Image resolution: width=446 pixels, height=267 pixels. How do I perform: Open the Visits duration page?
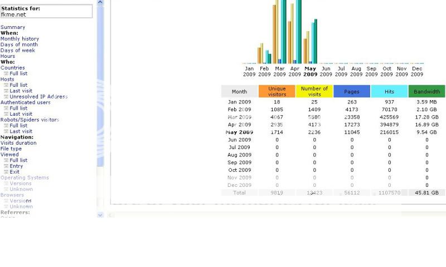18,143
